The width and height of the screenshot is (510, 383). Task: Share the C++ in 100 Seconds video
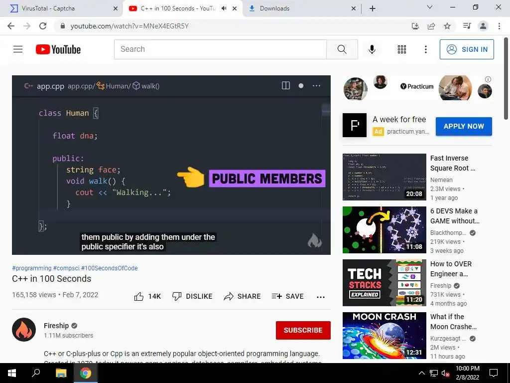(243, 296)
